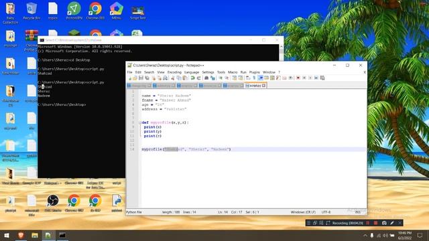
Task: Open the Function List panel icon
Action: (x=278, y=78)
